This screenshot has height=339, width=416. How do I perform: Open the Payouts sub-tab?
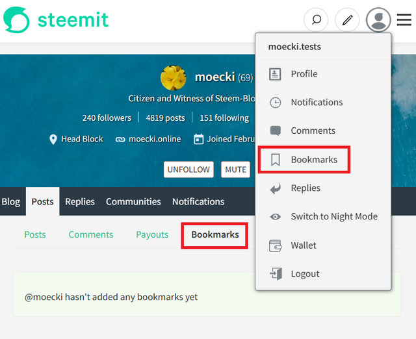[x=152, y=235]
